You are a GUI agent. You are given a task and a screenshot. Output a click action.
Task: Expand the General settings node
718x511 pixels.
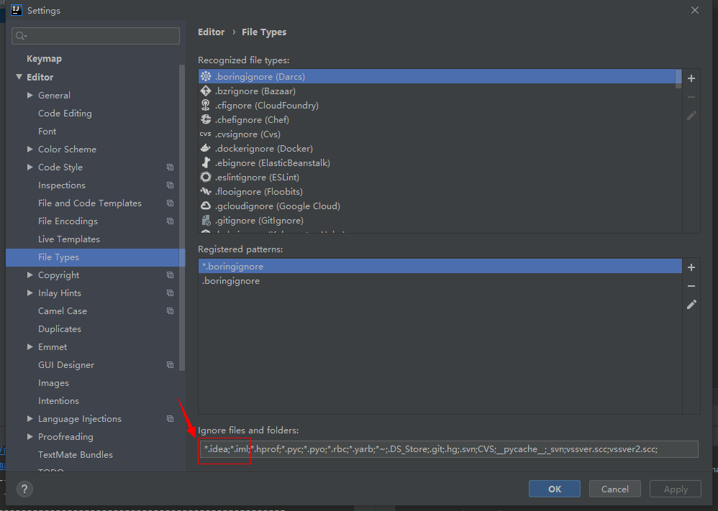point(29,95)
